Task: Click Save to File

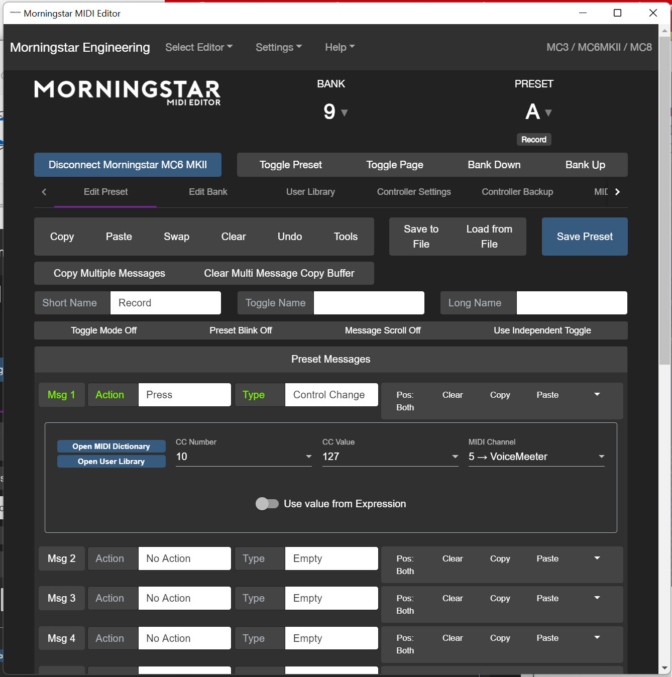Action: coord(421,237)
